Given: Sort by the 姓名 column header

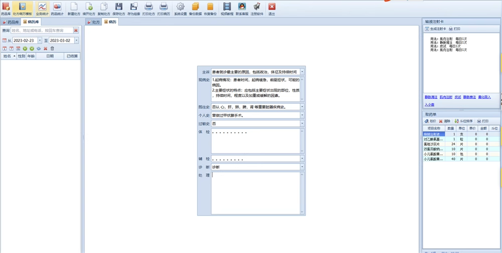Looking at the screenshot, I should click(9, 56).
